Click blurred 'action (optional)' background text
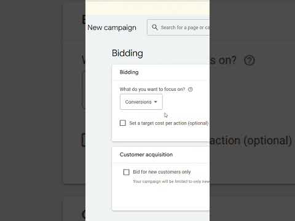 coord(251,141)
